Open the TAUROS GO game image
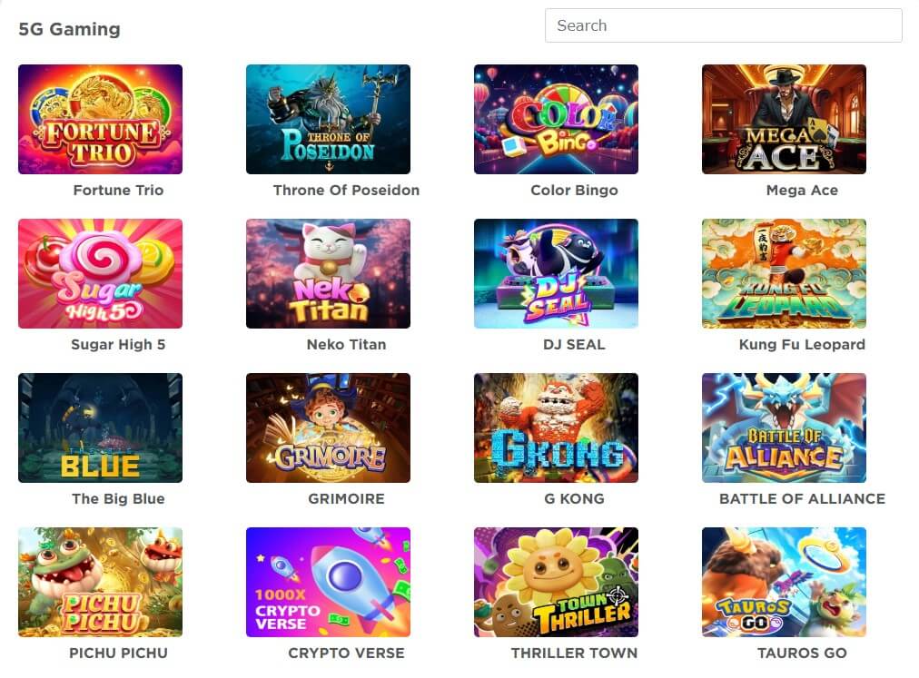The height and width of the screenshot is (678, 919). pyautogui.click(x=785, y=582)
